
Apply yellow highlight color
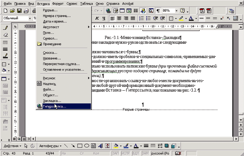(181, 18)
